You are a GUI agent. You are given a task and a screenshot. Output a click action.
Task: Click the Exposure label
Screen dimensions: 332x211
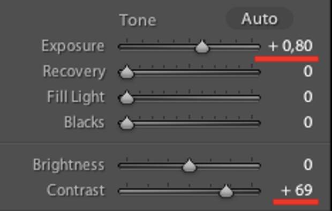tap(73, 47)
